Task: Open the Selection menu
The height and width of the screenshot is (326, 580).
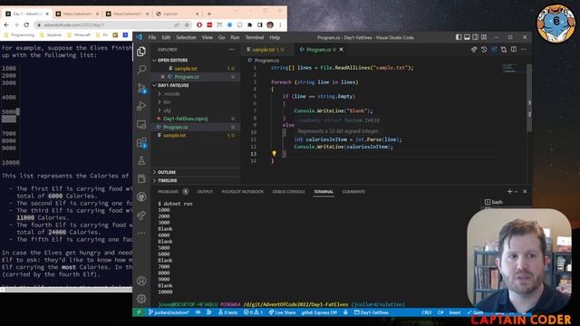Action: tap(186, 37)
